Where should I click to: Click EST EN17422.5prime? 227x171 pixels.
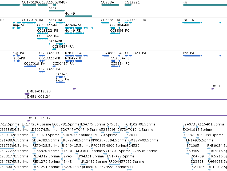[x=121, y=156]
